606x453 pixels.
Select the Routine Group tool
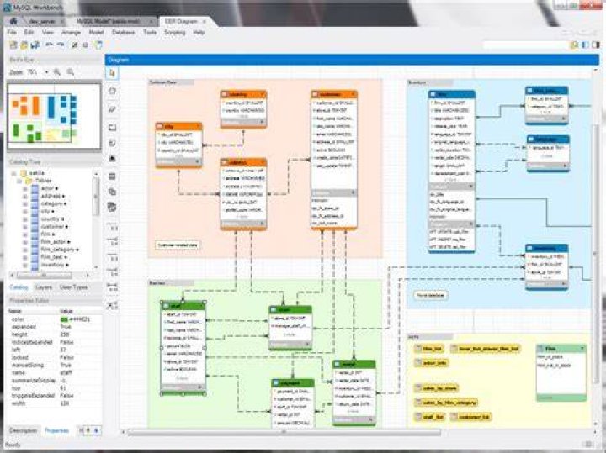coord(112,208)
